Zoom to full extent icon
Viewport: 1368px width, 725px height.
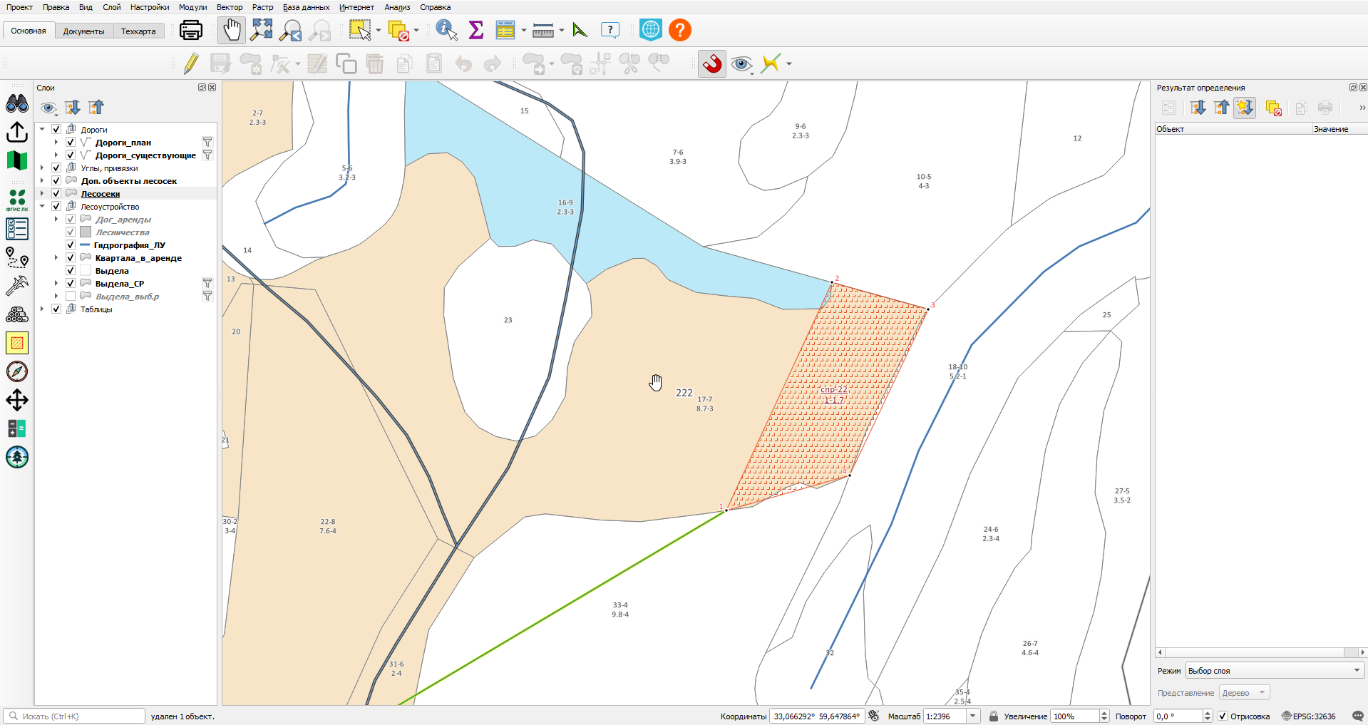tap(262, 30)
